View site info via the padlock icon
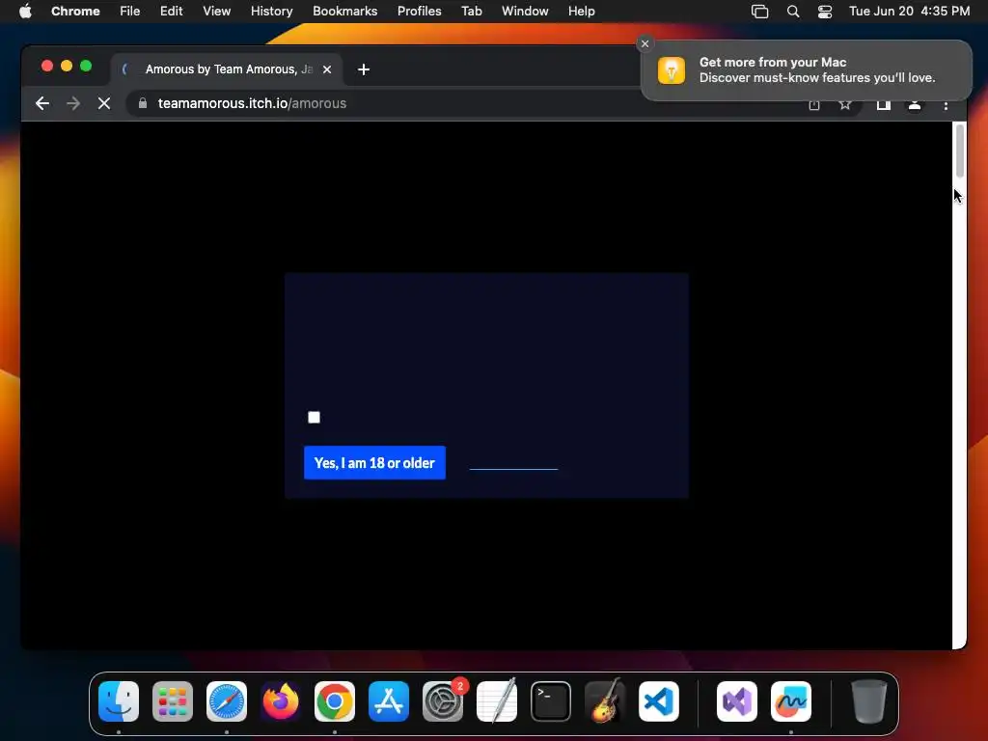 tap(143, 103)
